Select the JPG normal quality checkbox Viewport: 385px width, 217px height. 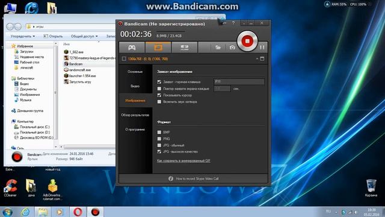click(159, 145)
